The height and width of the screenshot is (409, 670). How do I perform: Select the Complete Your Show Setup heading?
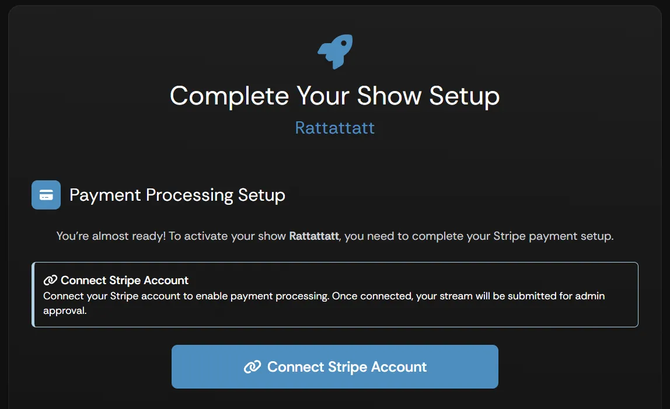coord(334,96)
